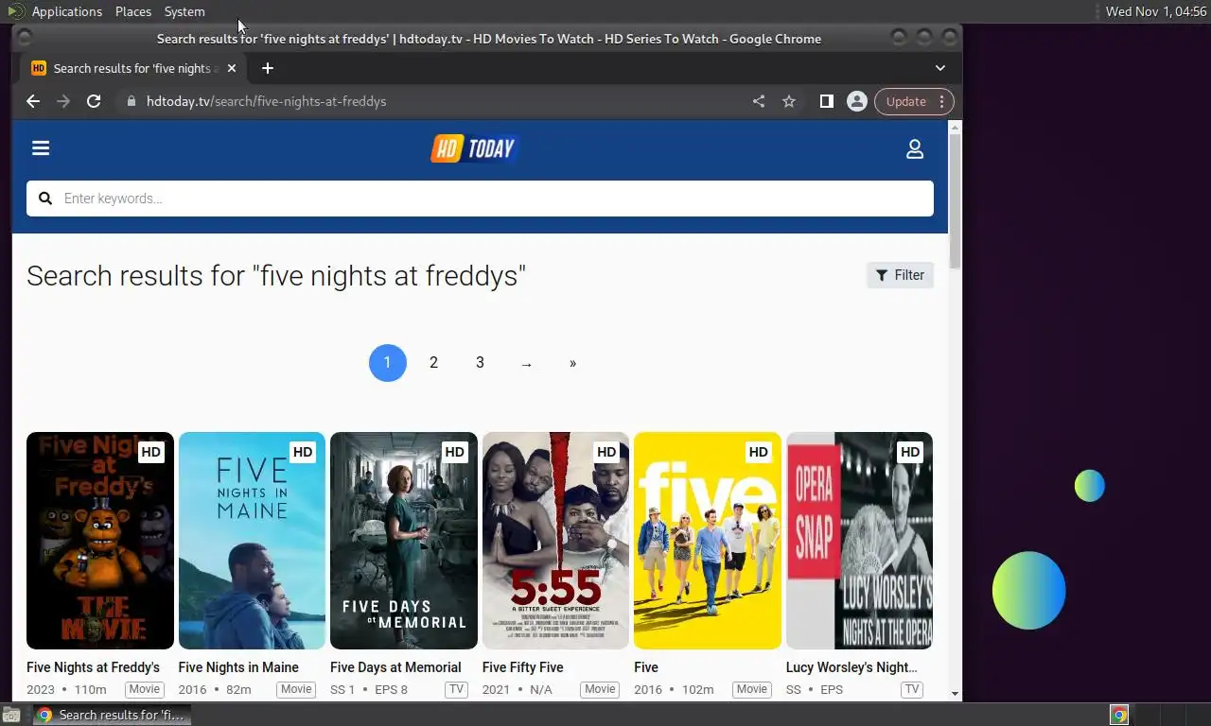Image resolution: width=1211 pixels, height=726 pixels.
Task: Close the search results tab
Action: (x=232, y=68)
